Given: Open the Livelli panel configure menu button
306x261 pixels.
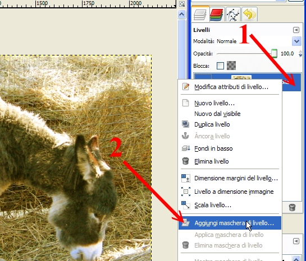Looking at the screenshot, I should click(x=296, y=30).
